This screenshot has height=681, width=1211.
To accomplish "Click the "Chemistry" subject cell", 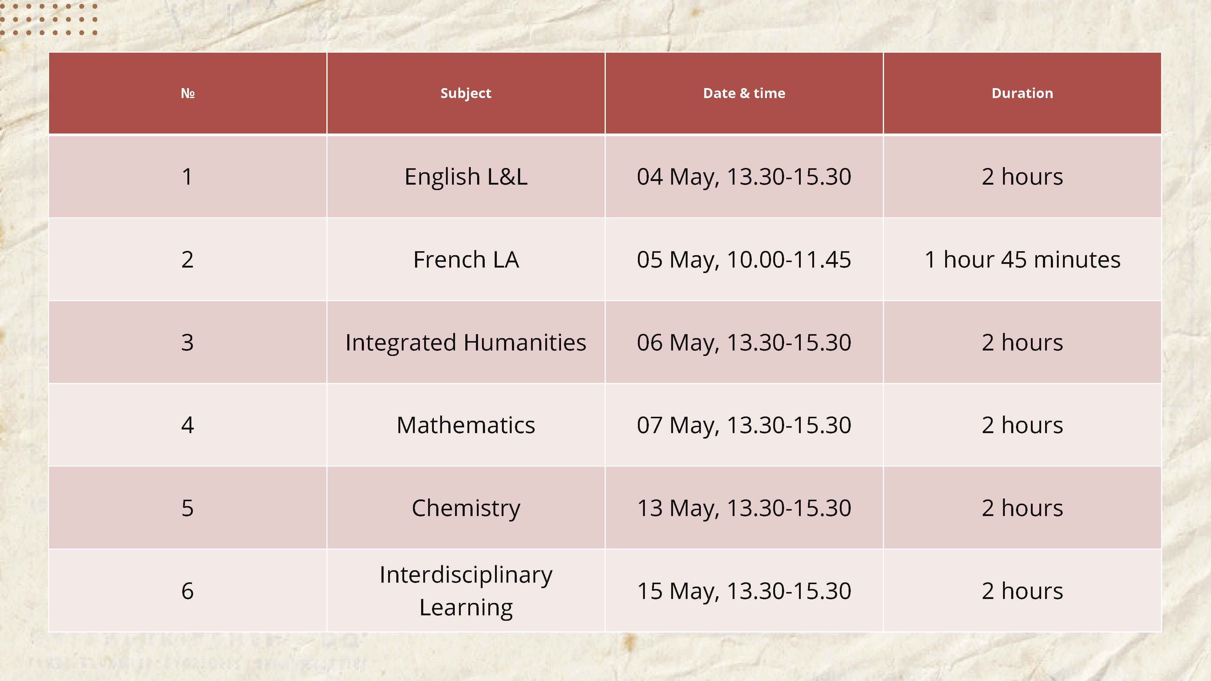I will [465, 508].
